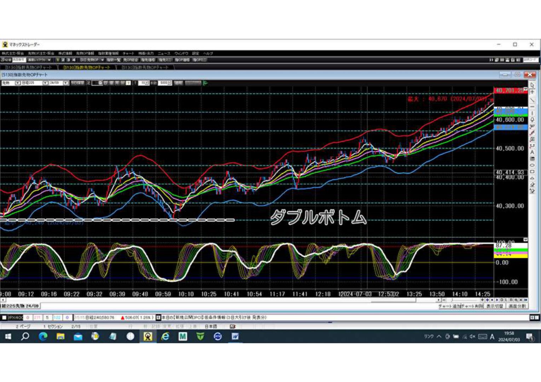Image resolution: width=541 pixels, height=382 pixels.
Task: Click the eraser tool in the drawing toolbar
Action: pyautogui.click(x=532, y=185)
